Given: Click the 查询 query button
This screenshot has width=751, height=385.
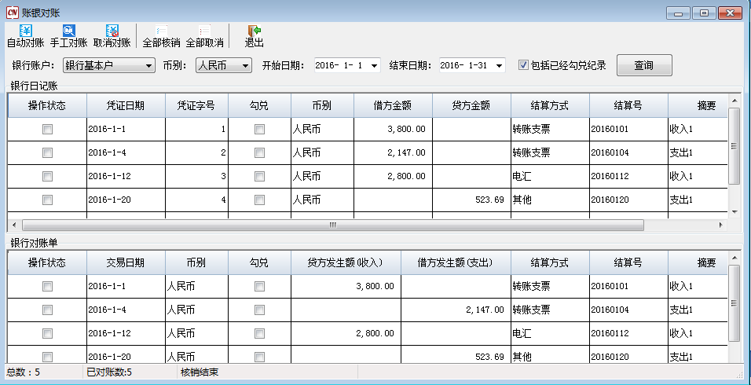Looking at the screenshot, I should (x=643, y=65).
